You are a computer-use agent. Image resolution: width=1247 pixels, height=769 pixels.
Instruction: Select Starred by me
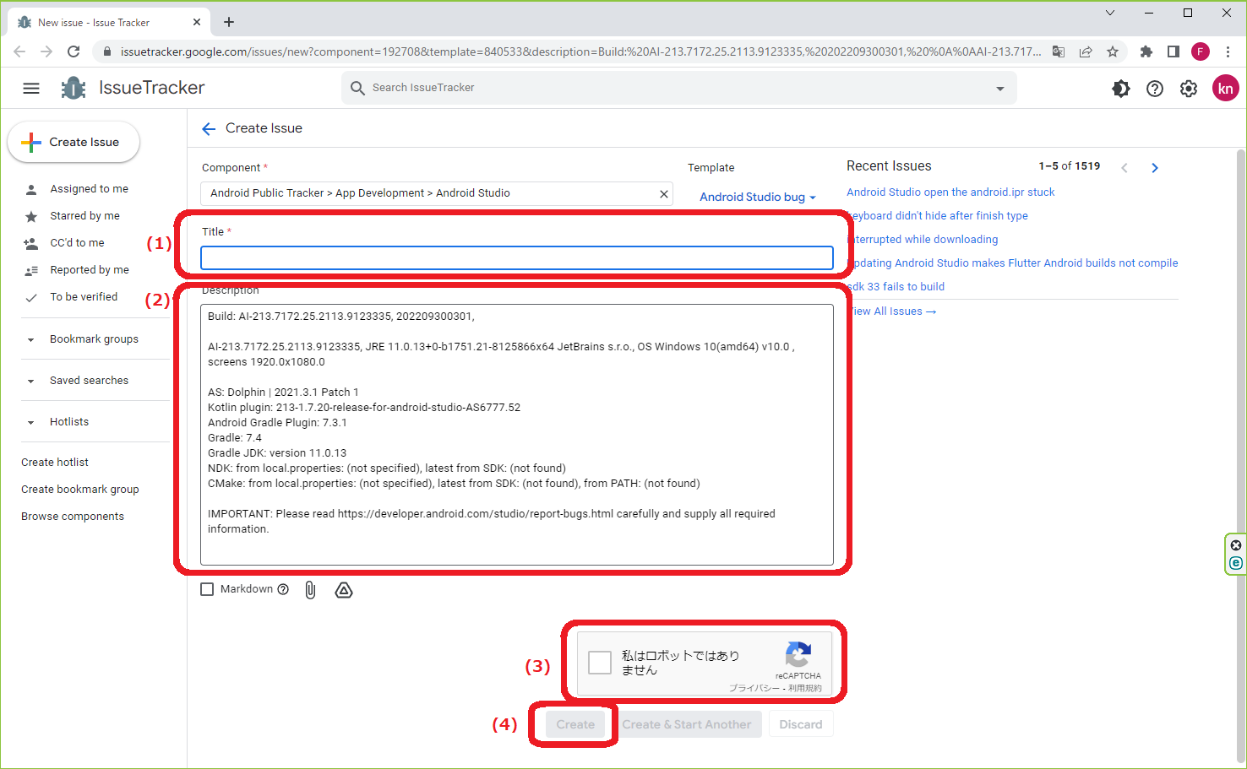pyautogui.click(x=84, y=216)
